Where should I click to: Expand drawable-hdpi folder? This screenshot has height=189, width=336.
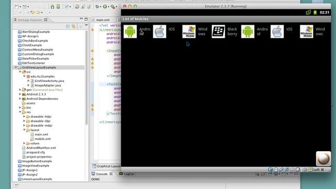click(24, 117)
